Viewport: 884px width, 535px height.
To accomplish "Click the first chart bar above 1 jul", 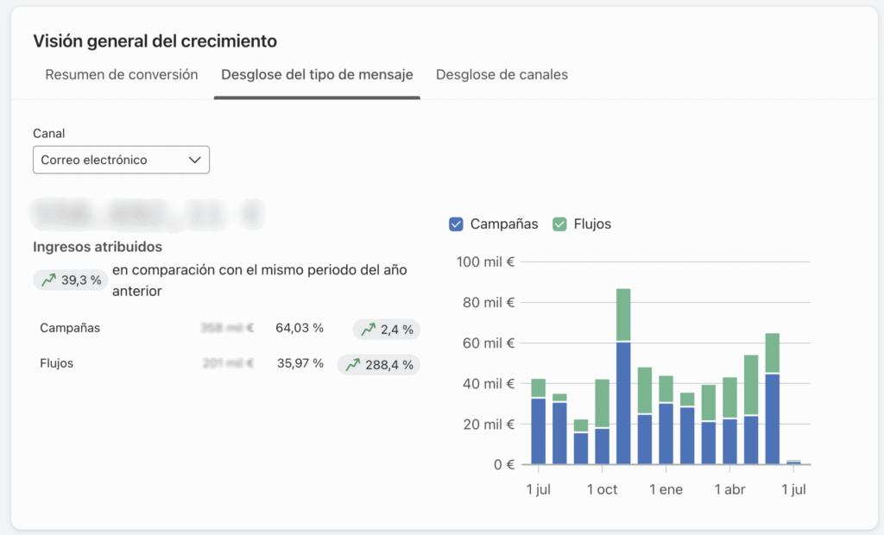I will pyautogui.click(x=538, y=423).
